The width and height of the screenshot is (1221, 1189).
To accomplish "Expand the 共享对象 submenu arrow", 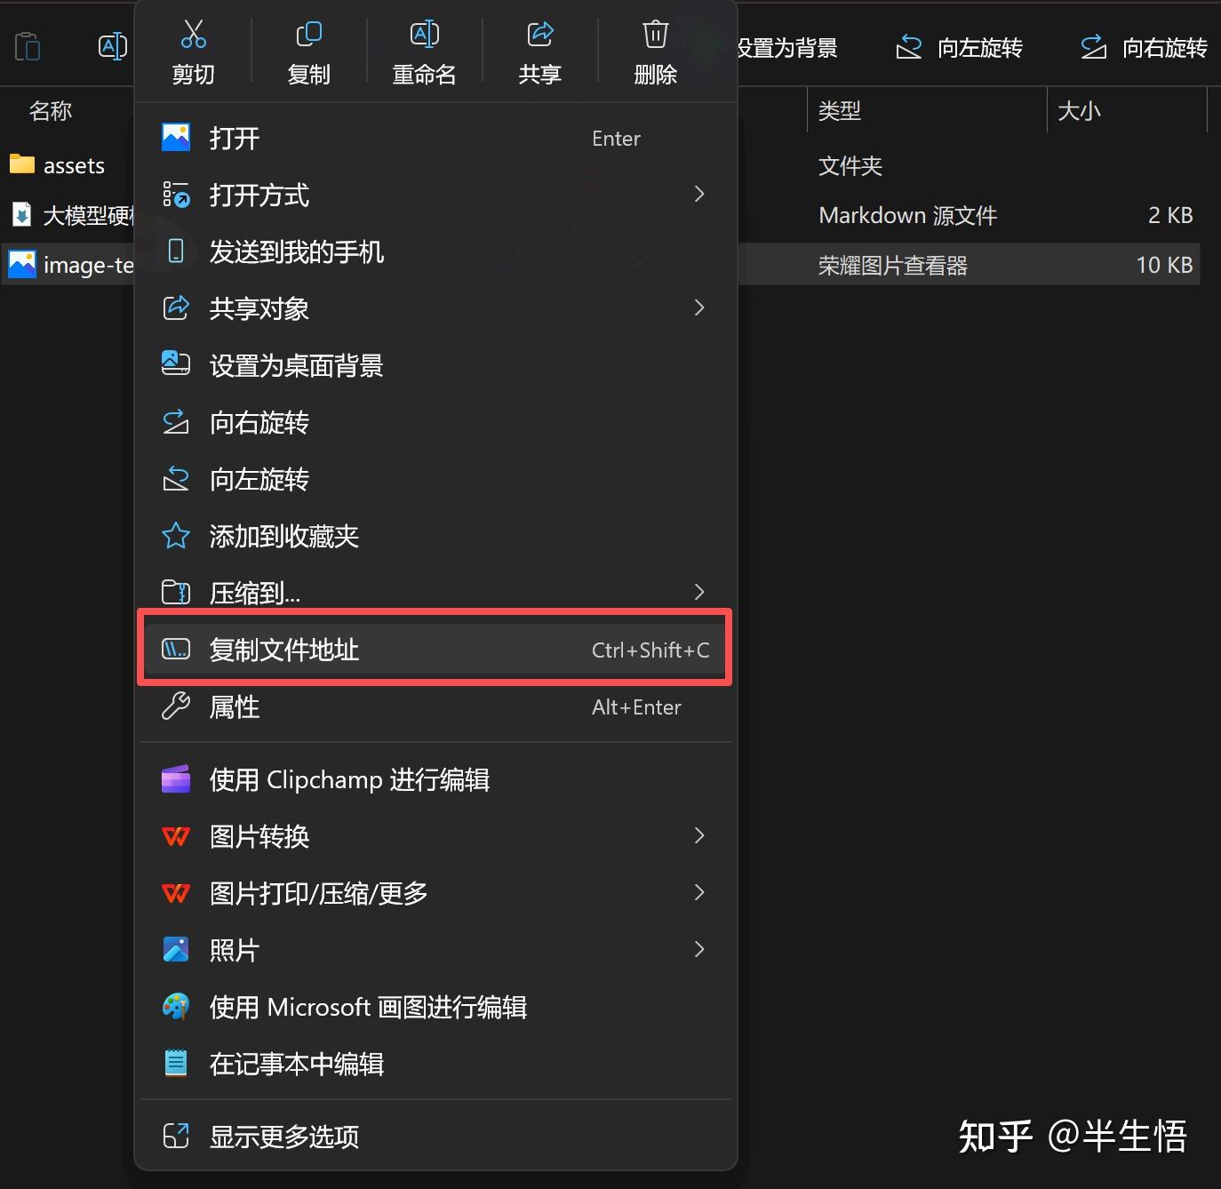I will click(x=699, y=307).
